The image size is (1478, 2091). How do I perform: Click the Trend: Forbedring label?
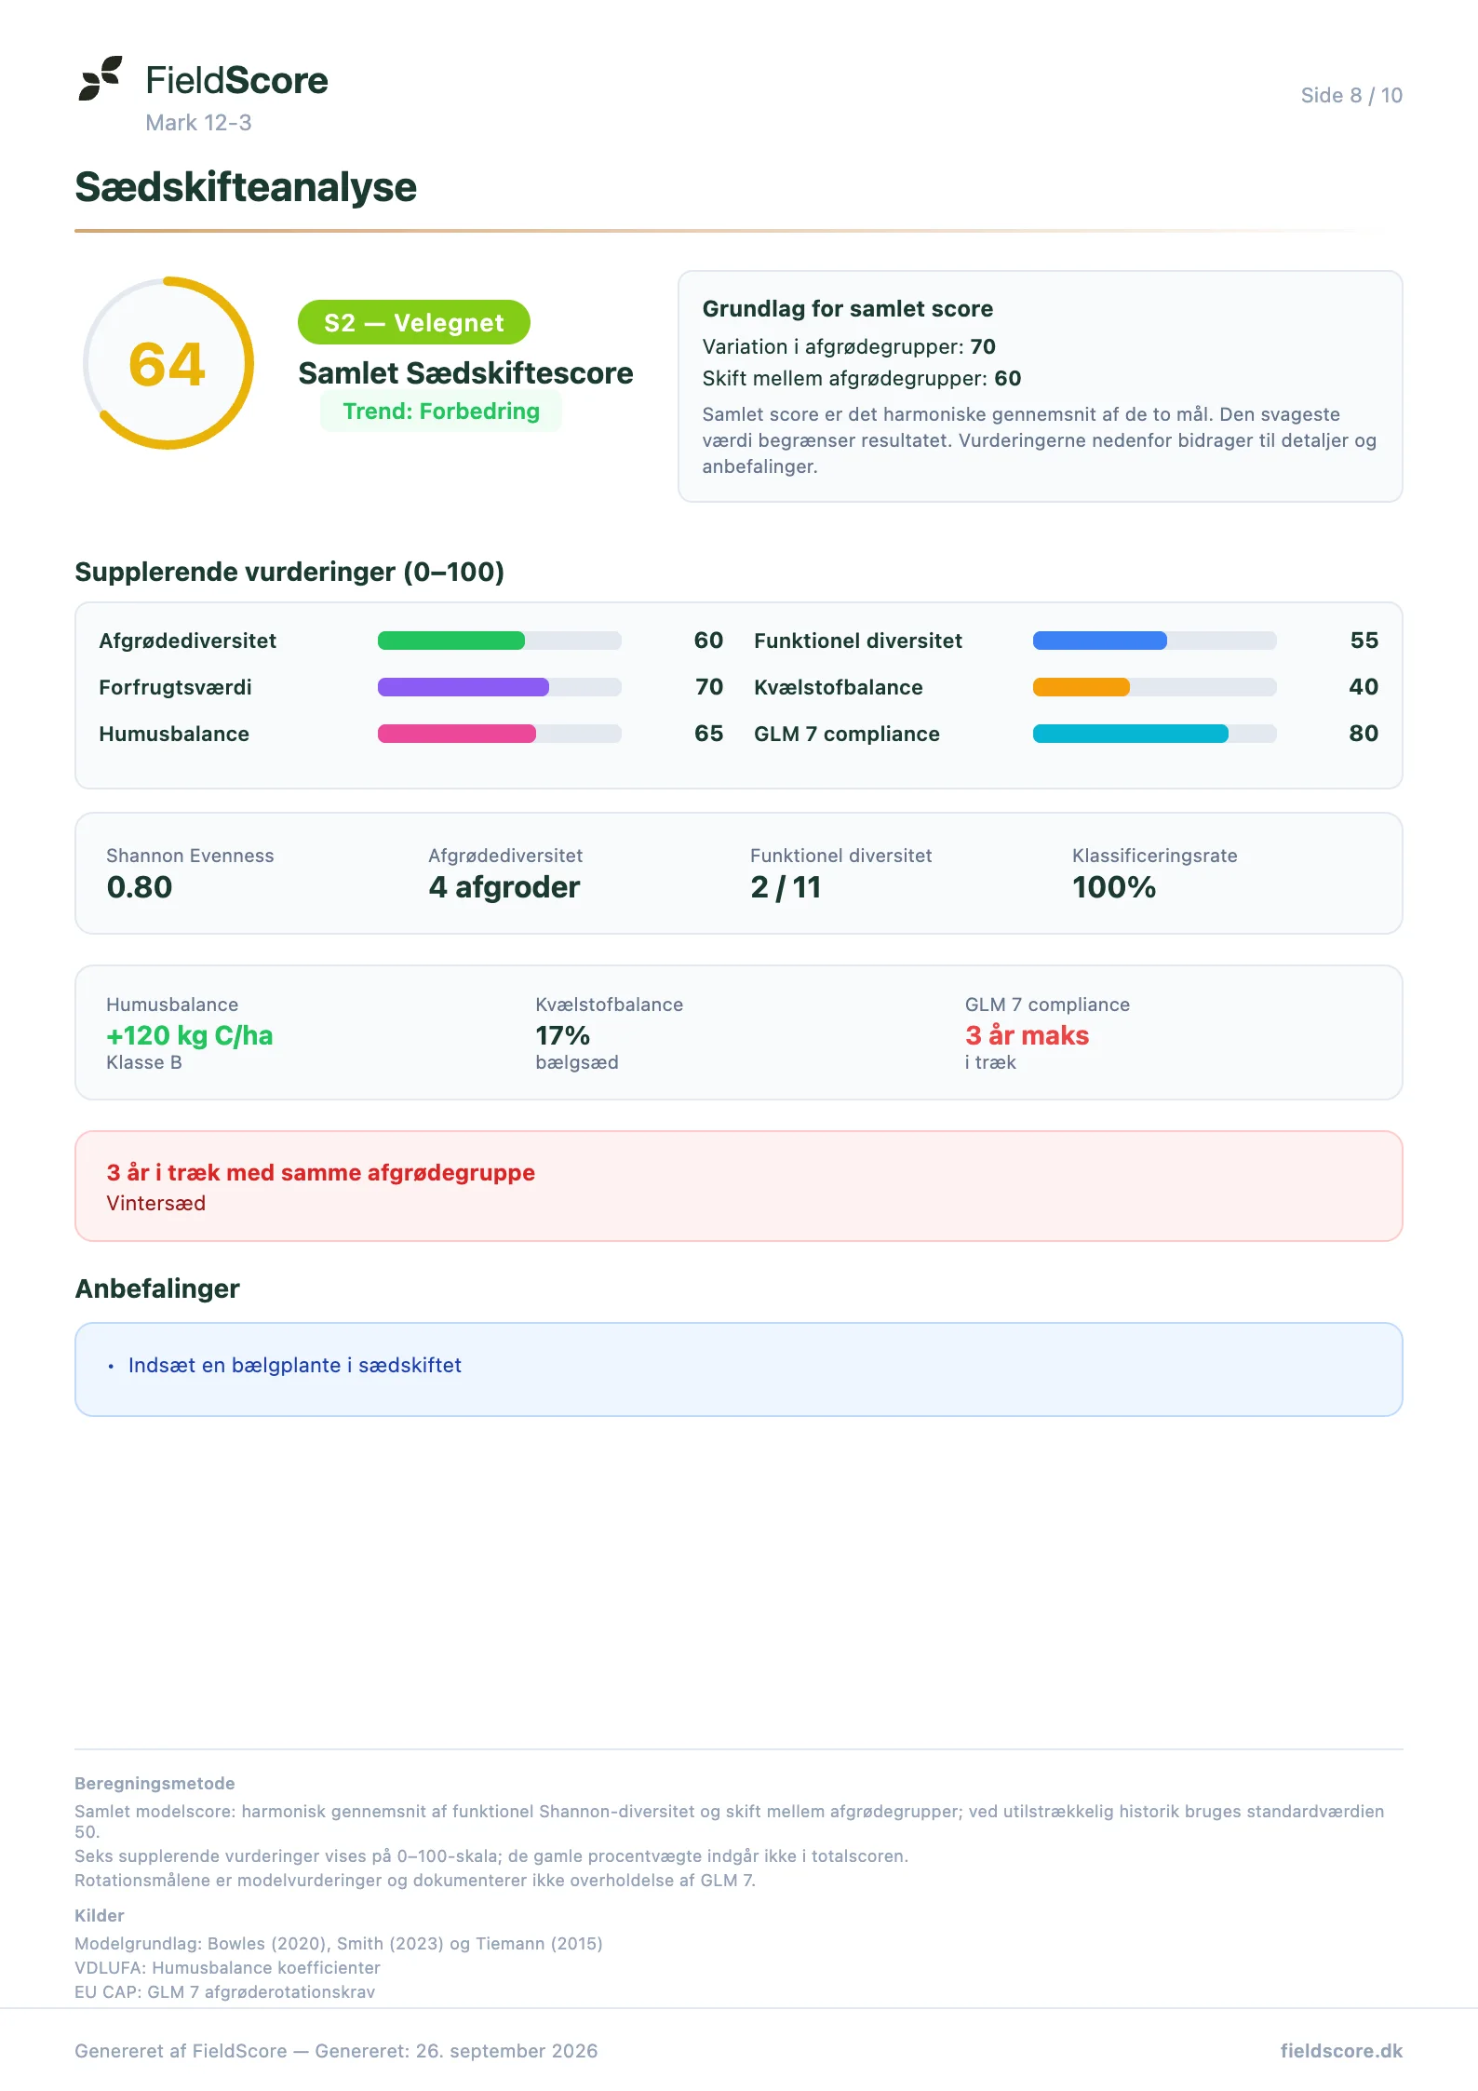(441, 411)
